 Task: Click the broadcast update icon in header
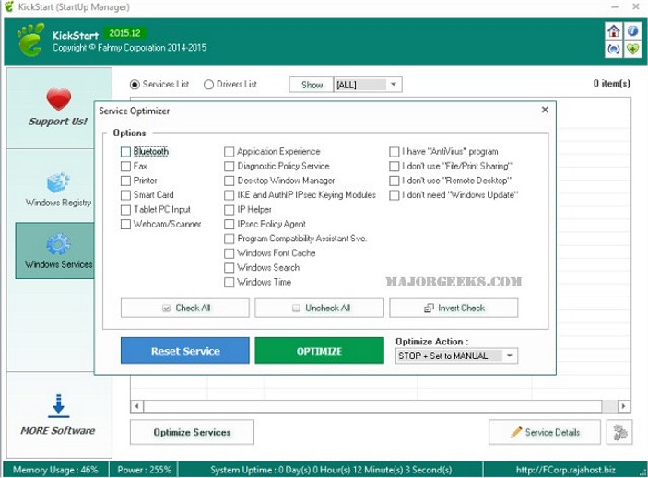(x=614, y=49)
